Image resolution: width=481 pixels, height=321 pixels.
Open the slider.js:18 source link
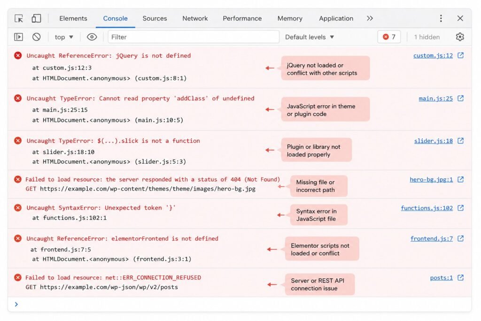[x=433, y=141]
